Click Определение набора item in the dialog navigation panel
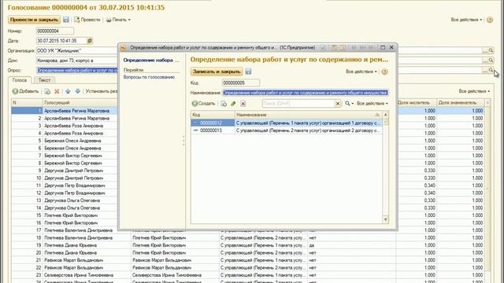Screen dimensions: 504x283 (151, 61)
